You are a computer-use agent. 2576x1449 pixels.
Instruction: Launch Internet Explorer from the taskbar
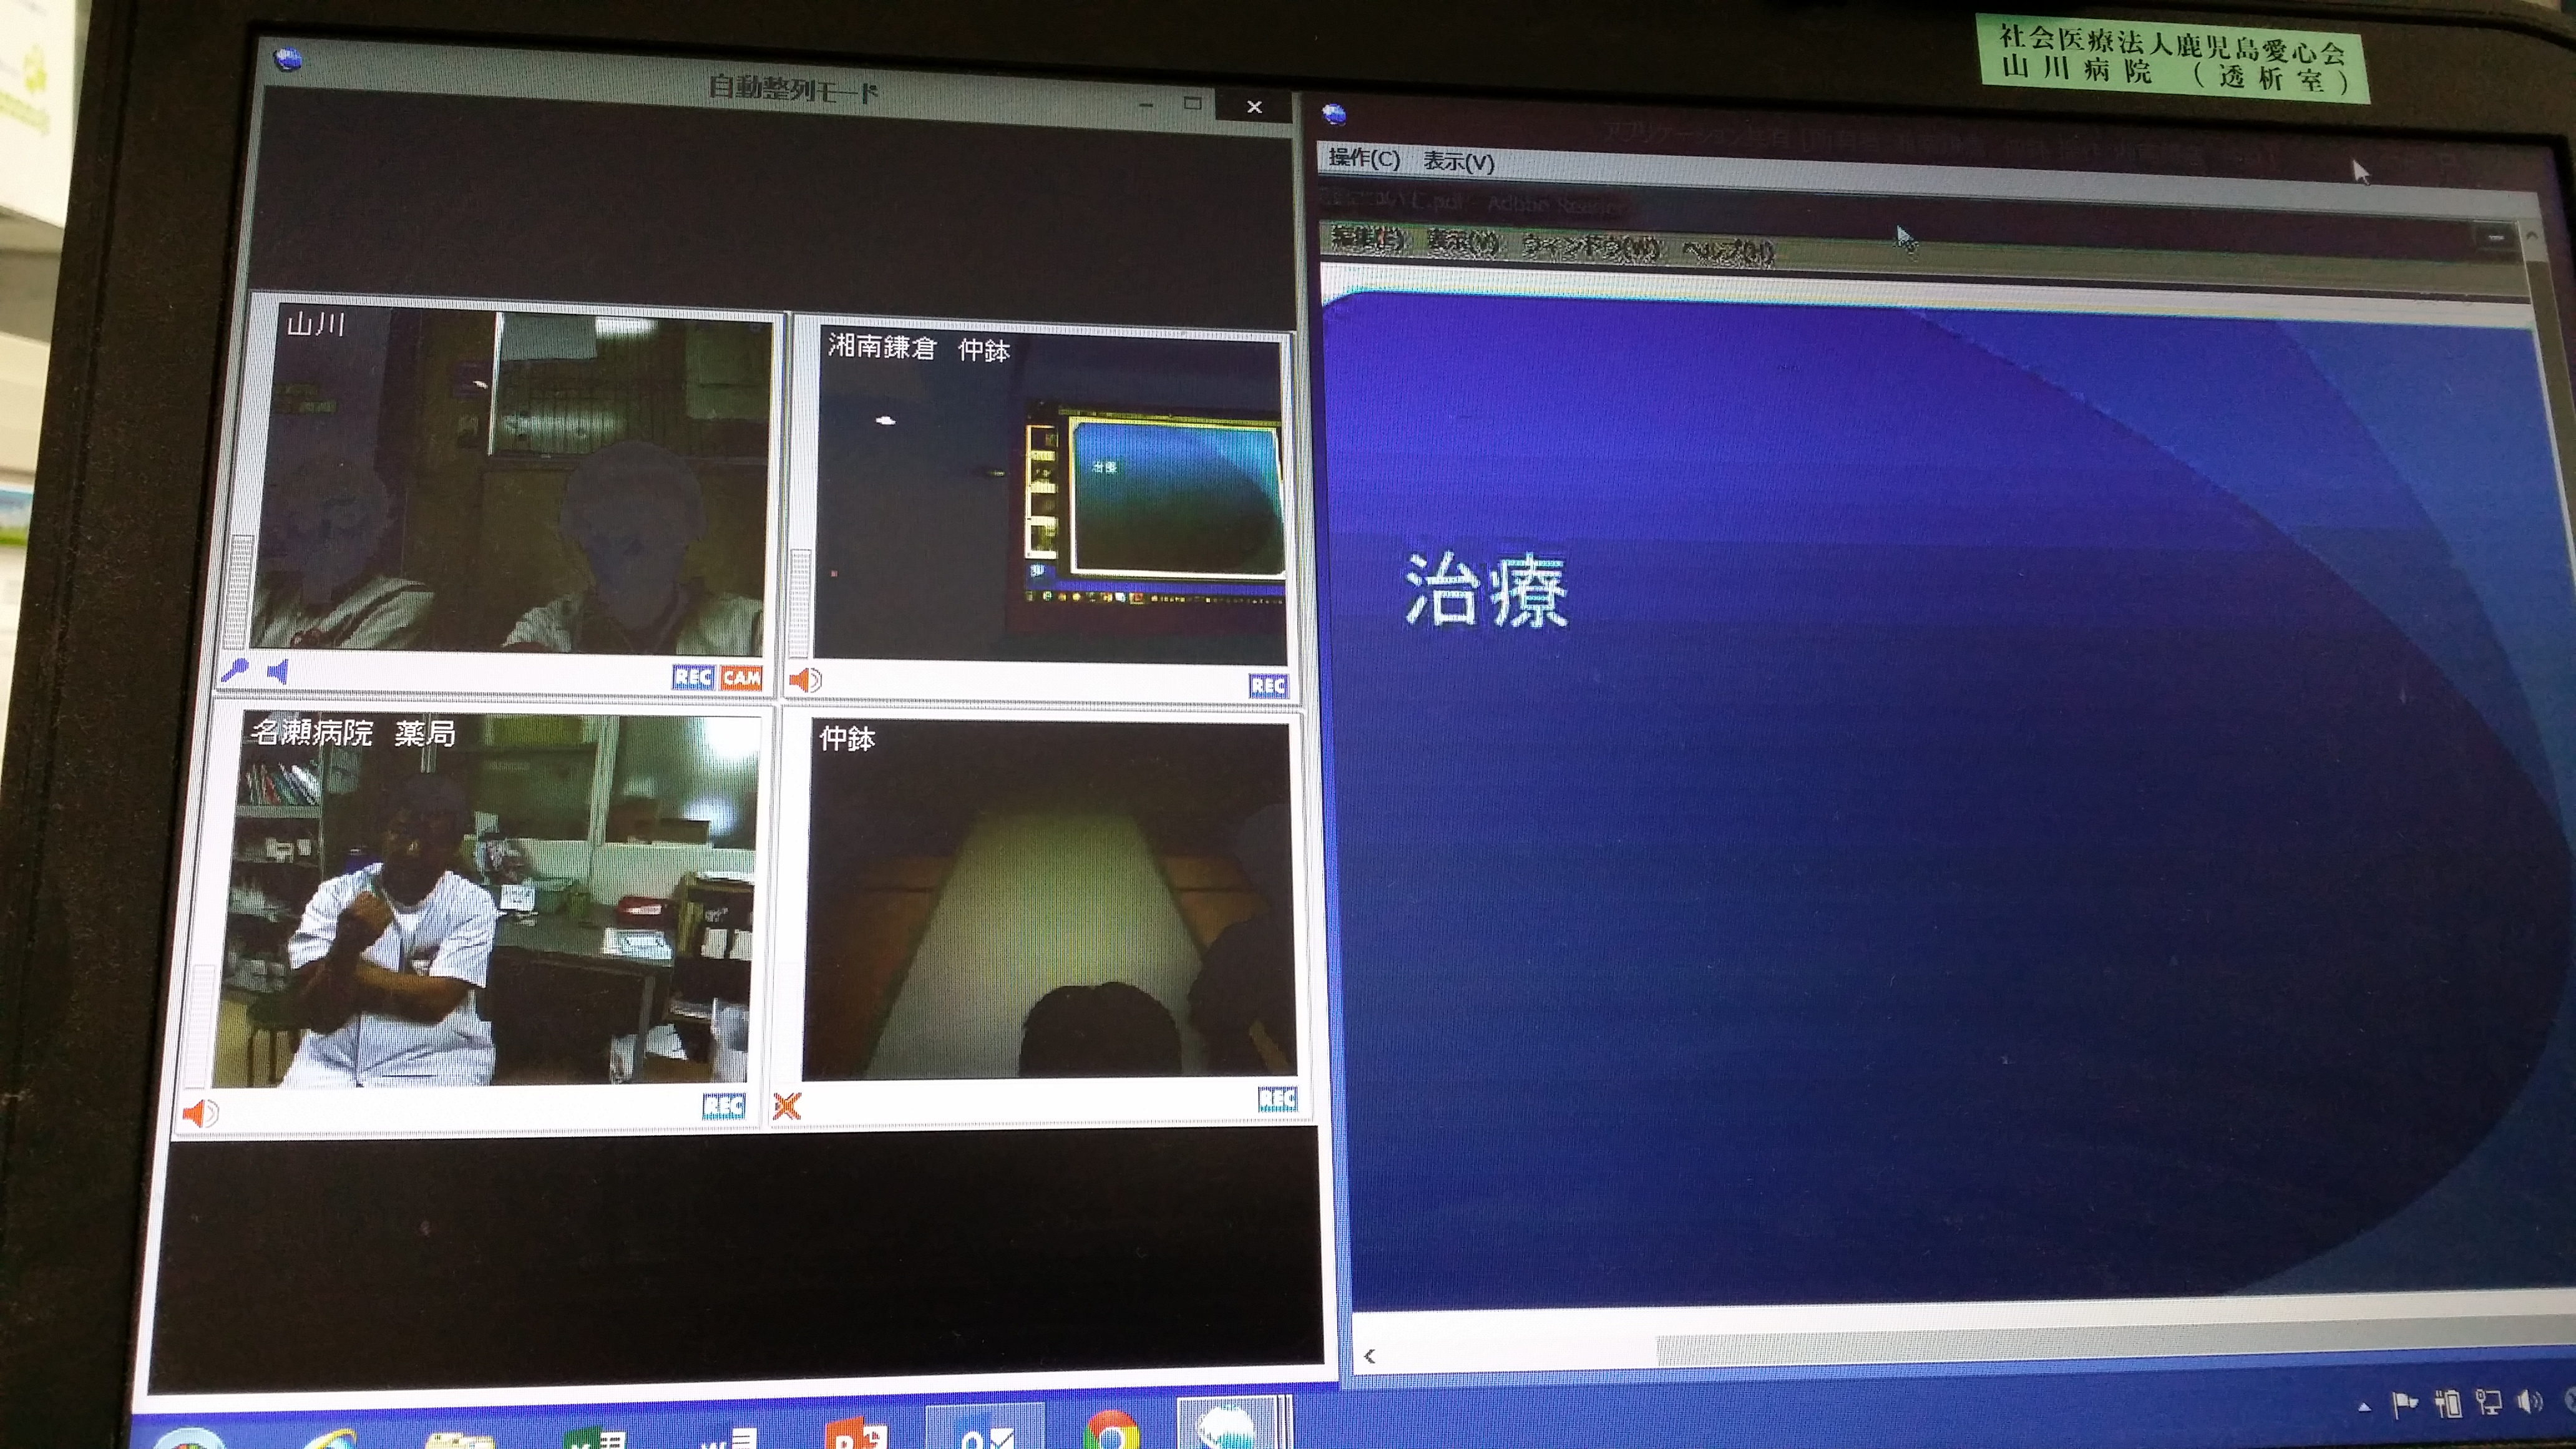click(x=330, y=1440)
